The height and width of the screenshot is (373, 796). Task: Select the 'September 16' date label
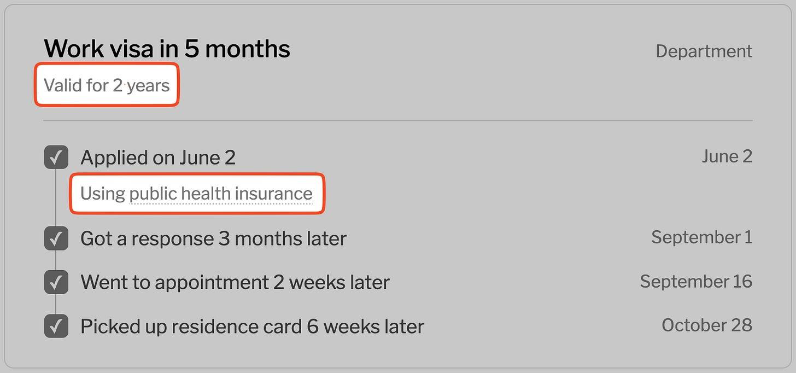coord(696,281)
